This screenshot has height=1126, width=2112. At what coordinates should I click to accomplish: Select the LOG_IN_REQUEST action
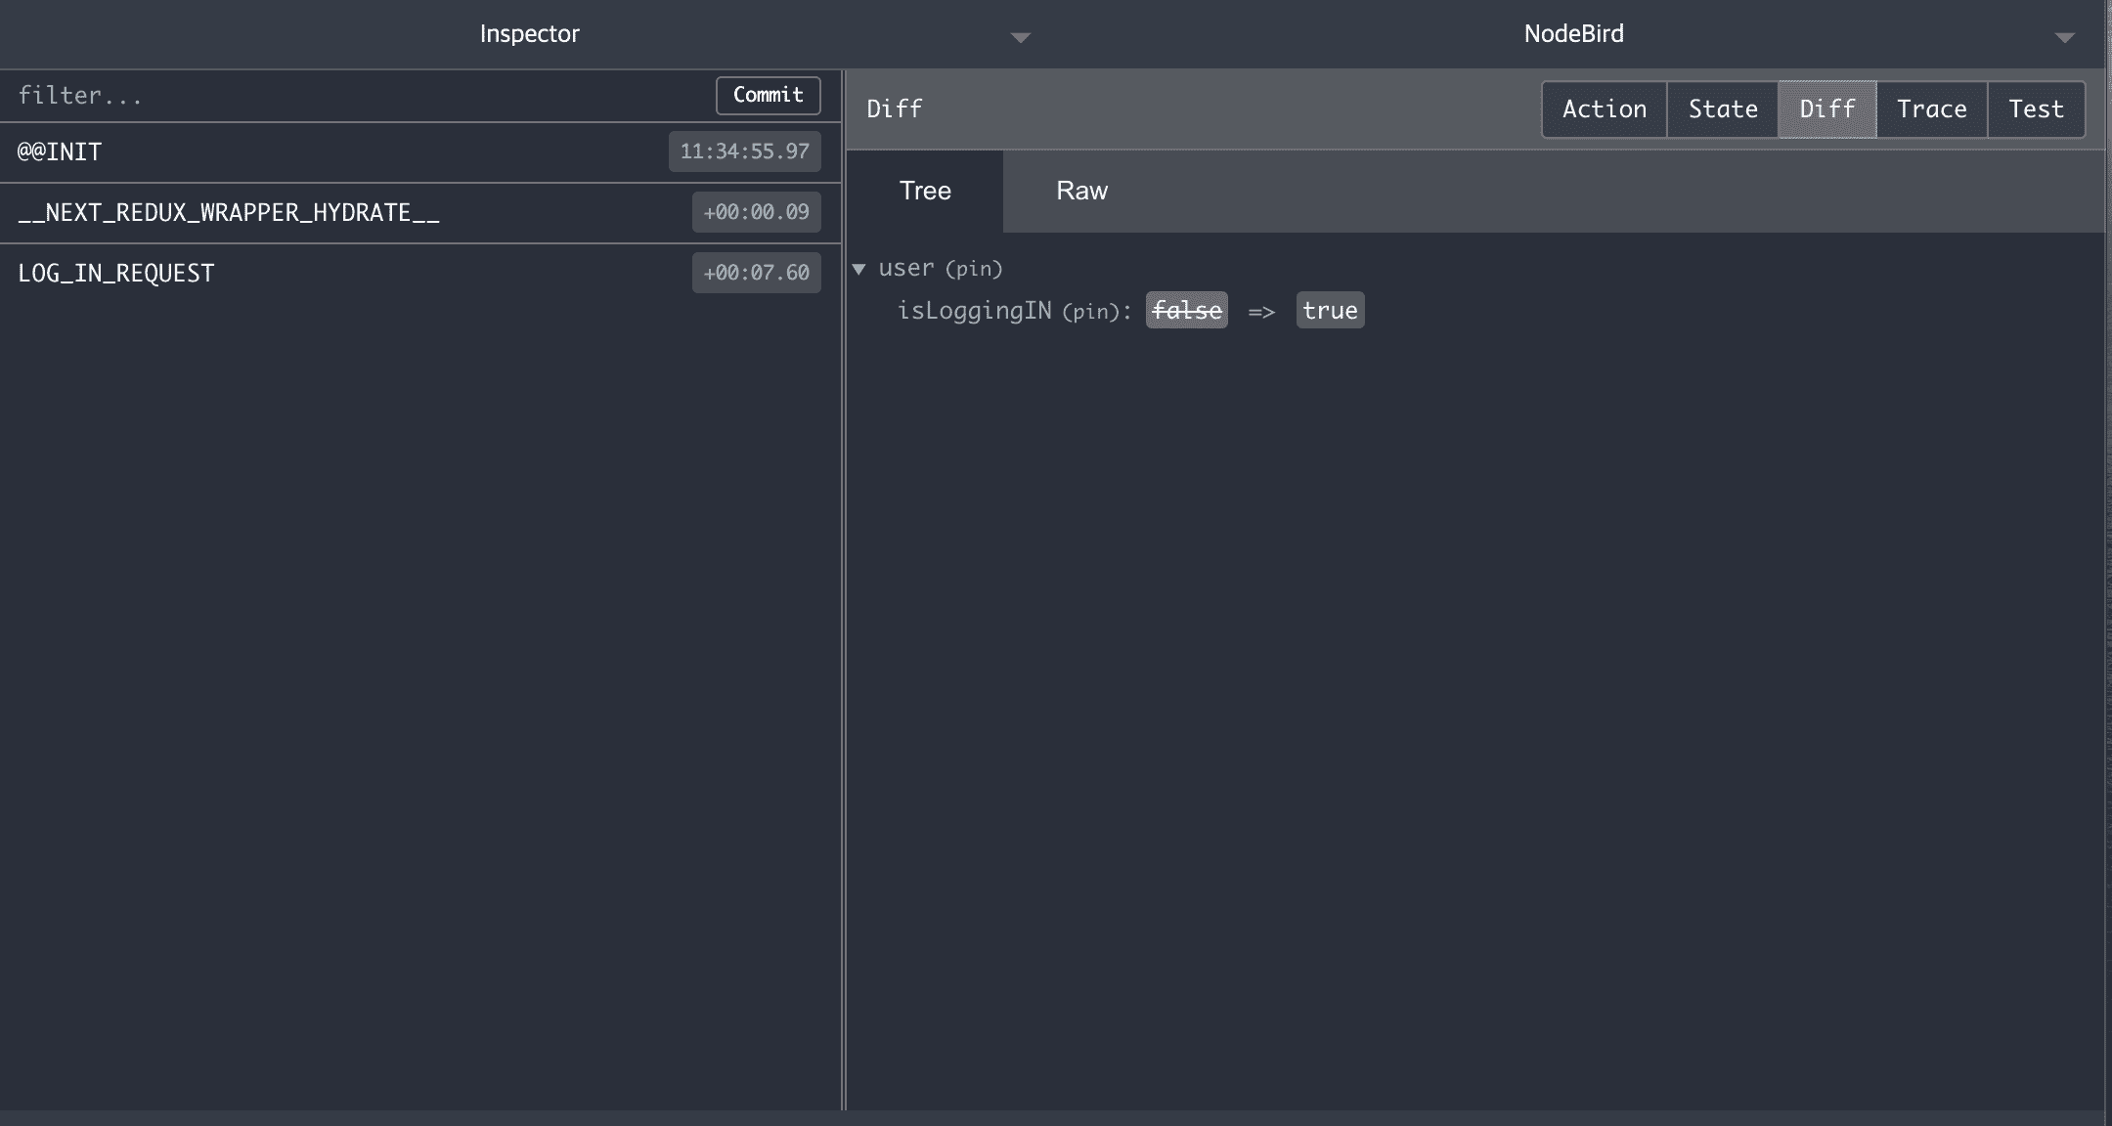(x=116, y=273)
